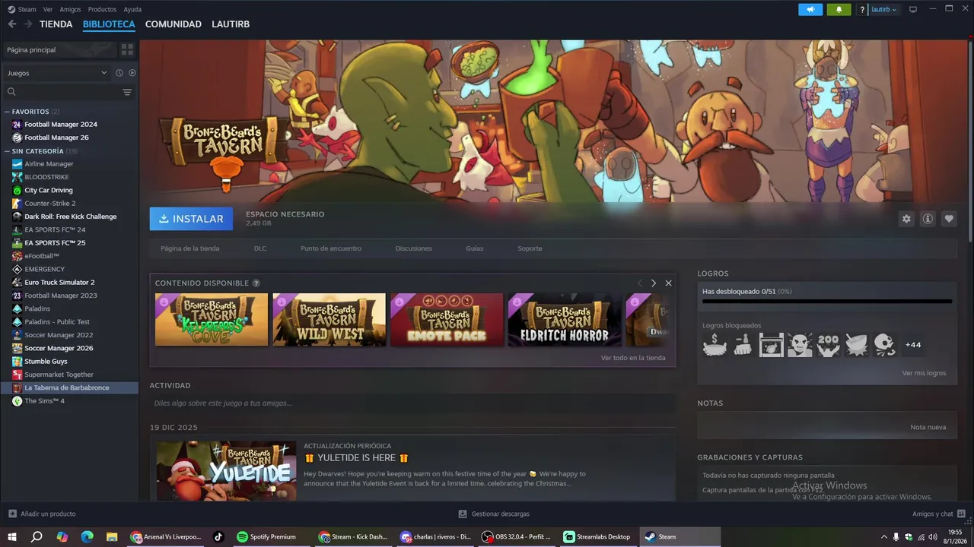Screen dimensions: 974x547
Task: Click the forward navigation arrow
Action: (x=28, y=24)
